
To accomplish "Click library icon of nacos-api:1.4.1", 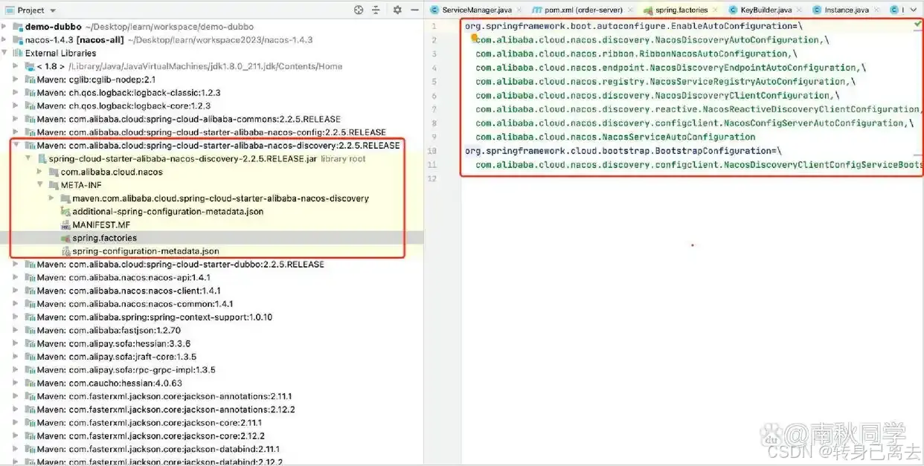I will (x=31, y=277).
